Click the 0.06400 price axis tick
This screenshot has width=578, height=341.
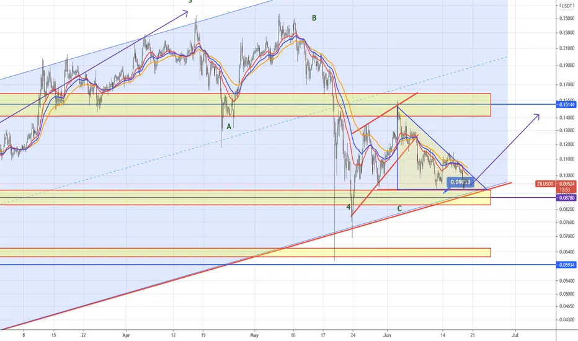[567, 252]
